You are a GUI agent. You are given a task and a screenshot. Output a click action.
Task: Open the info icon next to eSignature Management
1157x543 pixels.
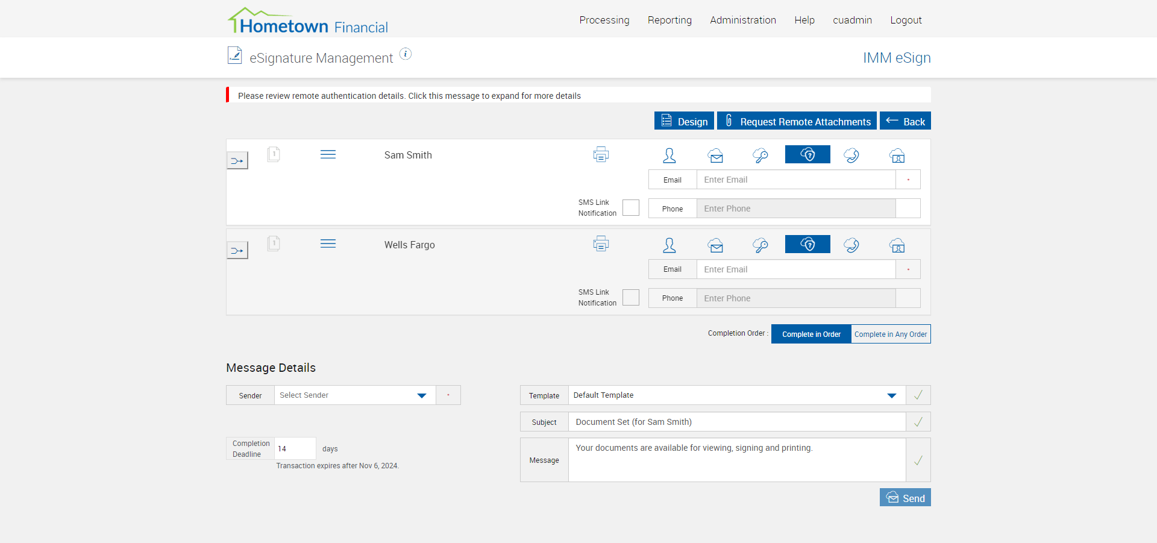406,54
